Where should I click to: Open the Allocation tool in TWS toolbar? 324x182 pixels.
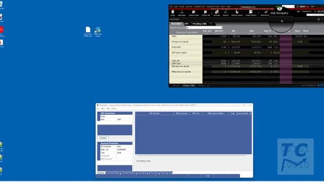[x=182, y=14]
